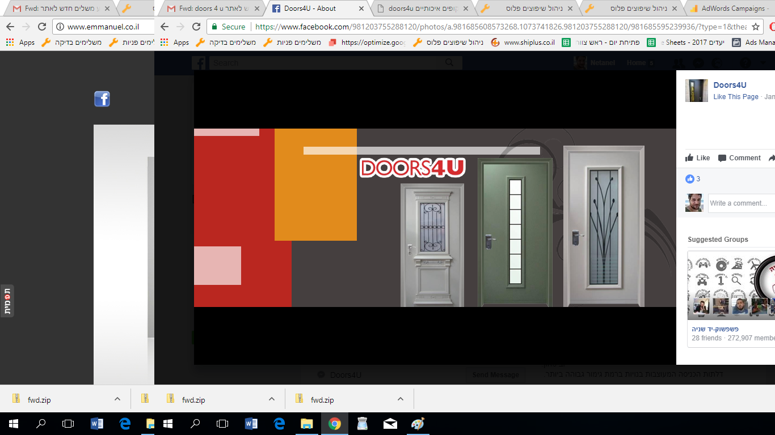The height and width of the screenshot is (435, 775).
Task: Open the Doors4U page name link
Action: pyautogui.click(x=730, y=85)
